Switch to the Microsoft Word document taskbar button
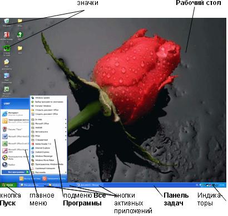 [x=89, y=185]
